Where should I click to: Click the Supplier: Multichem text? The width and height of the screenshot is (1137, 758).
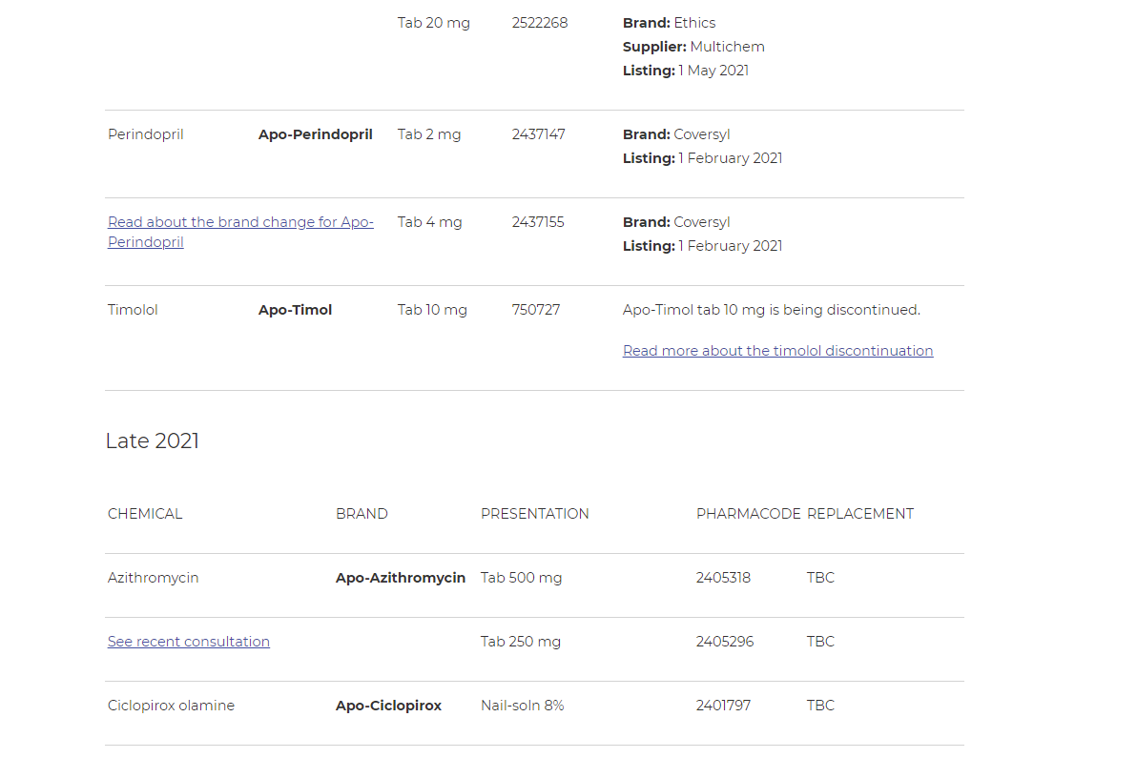pyautogui.click(x=693, y=47)
